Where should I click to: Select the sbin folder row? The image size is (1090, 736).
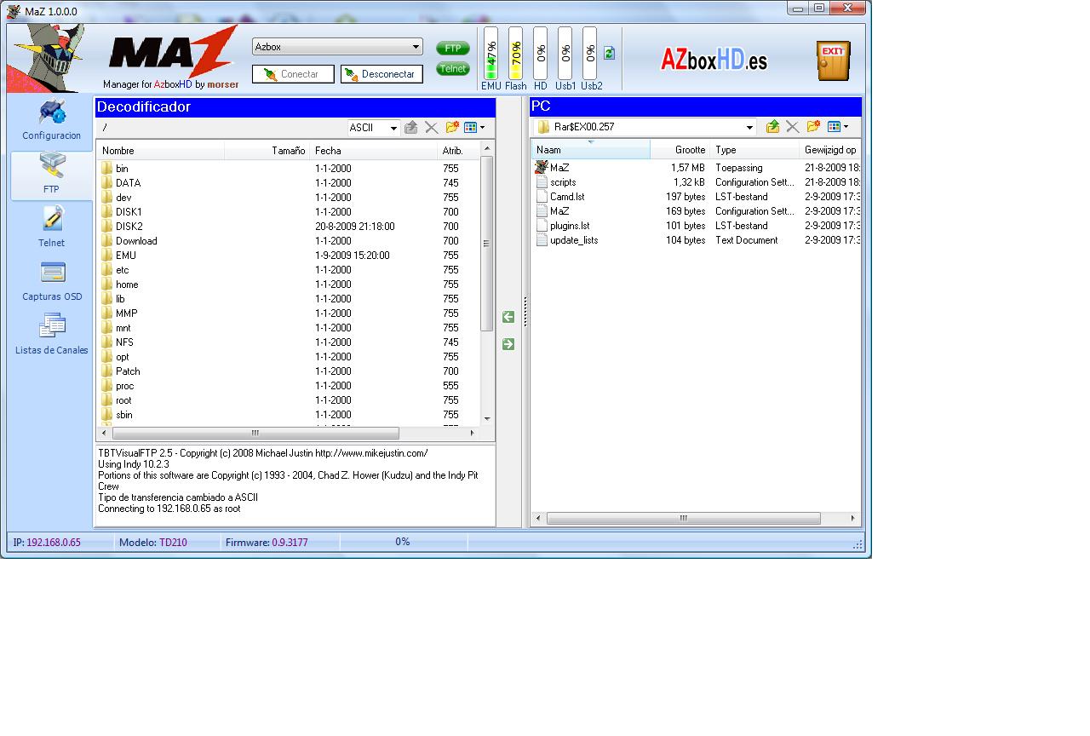point(289,415)
